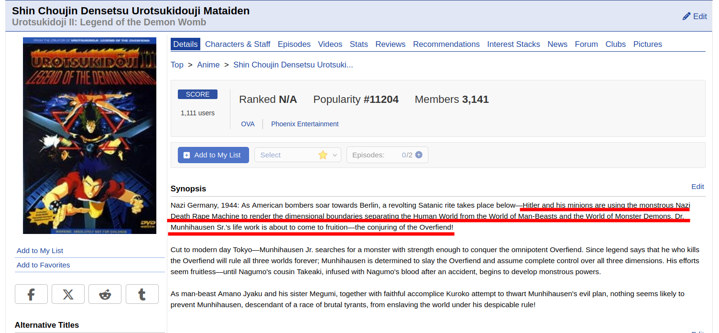Image resolution: width=719 pixels, height=333 pixels.
Task: Share on Reddit icon button
Action: point(105,294)
